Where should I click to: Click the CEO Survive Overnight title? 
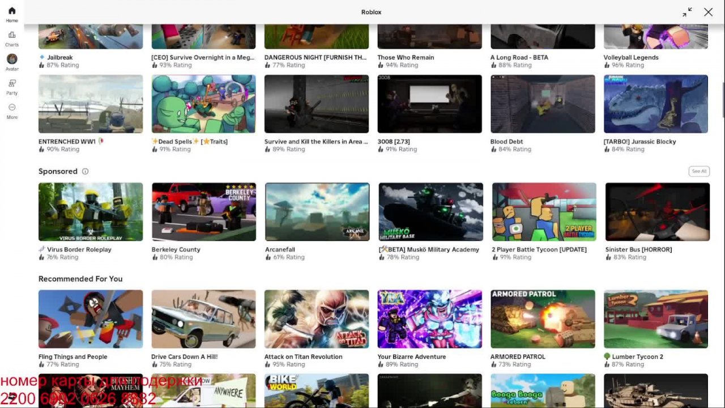click(203, 57)
